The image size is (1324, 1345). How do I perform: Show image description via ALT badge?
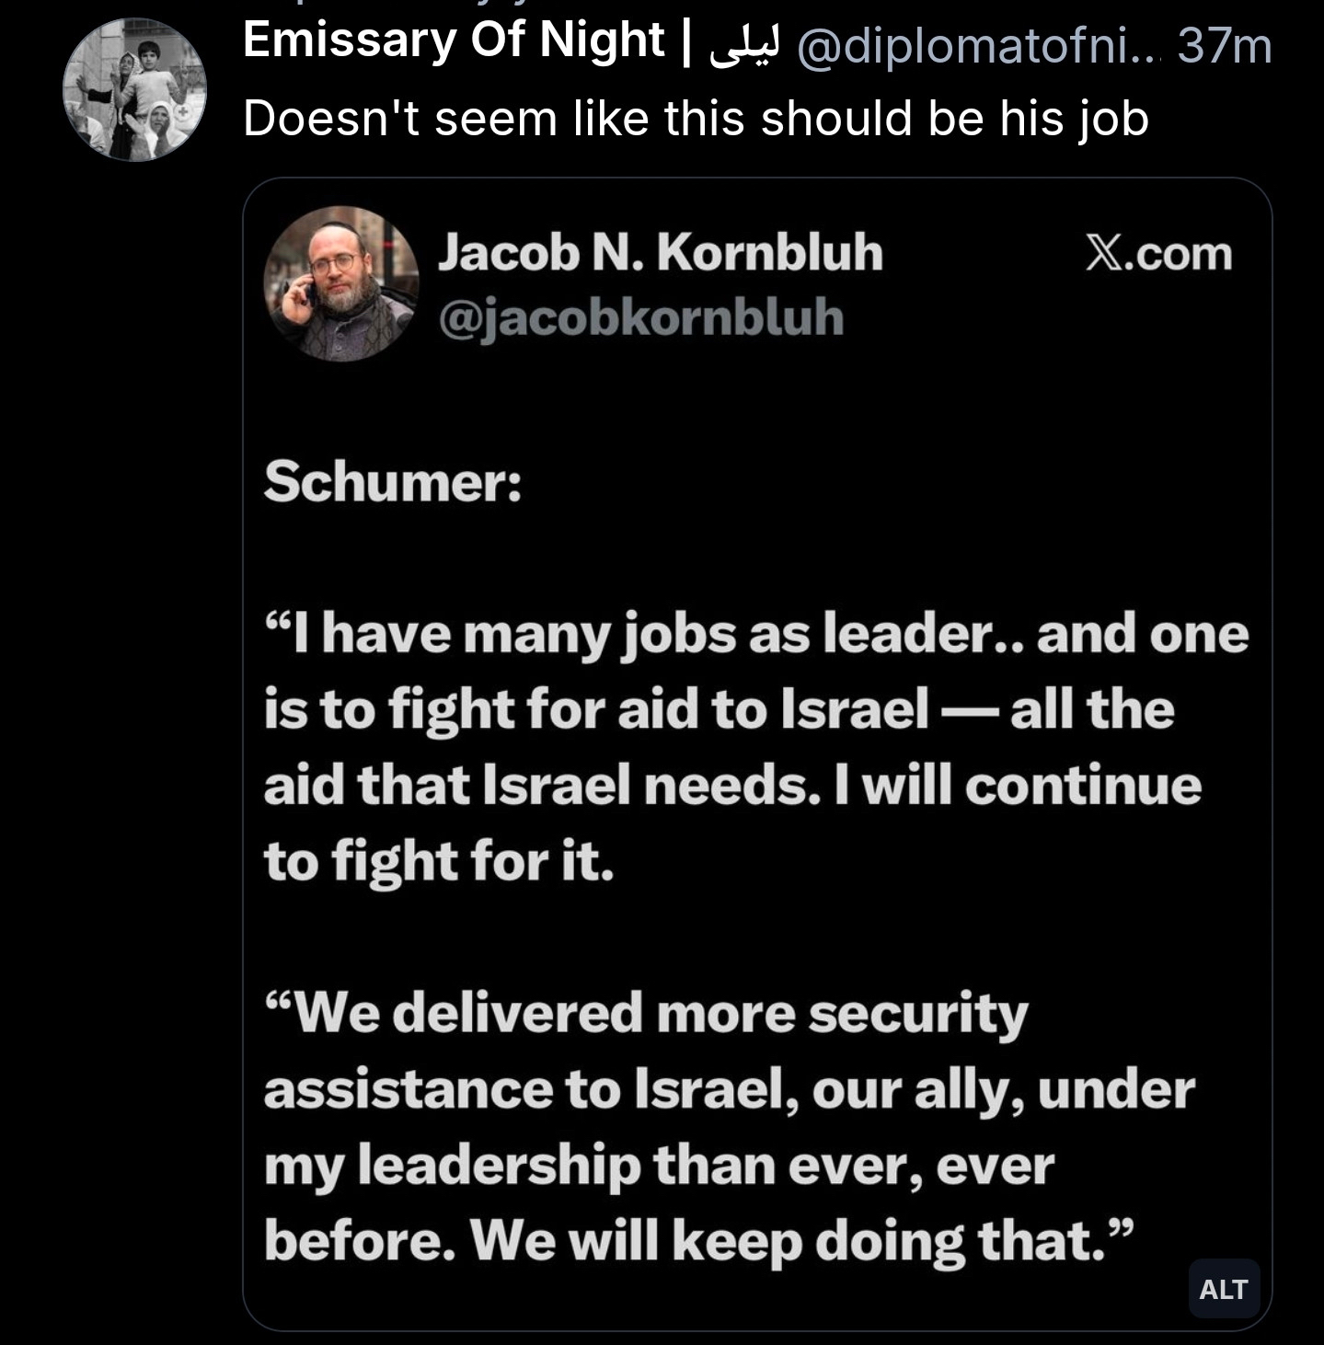pyautogui.click(x=1223, y=1289)
